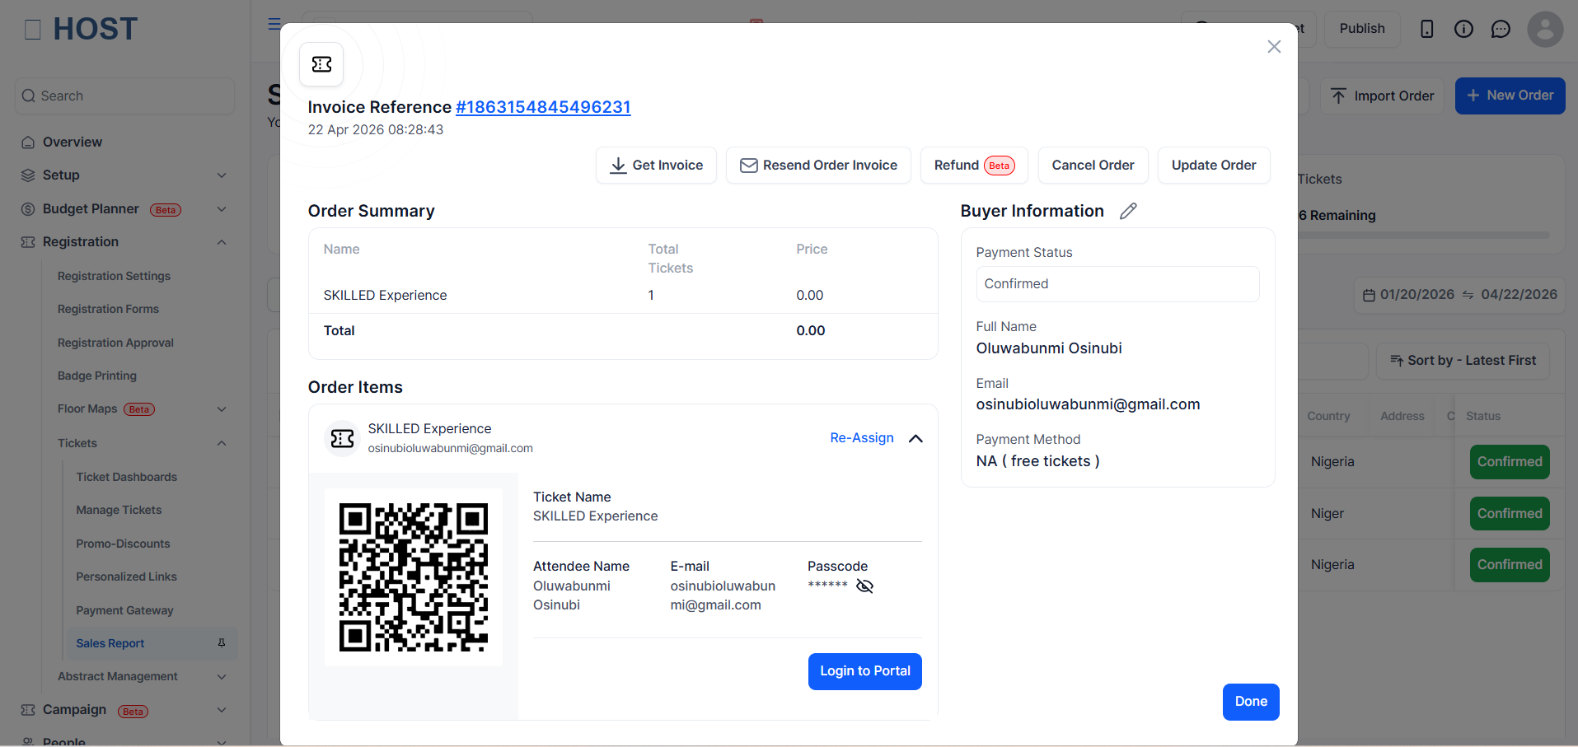Open the Payment Status Confirmed dropdown
This screenshot has height=747, width=1578.
click(x=1117, y=284)
